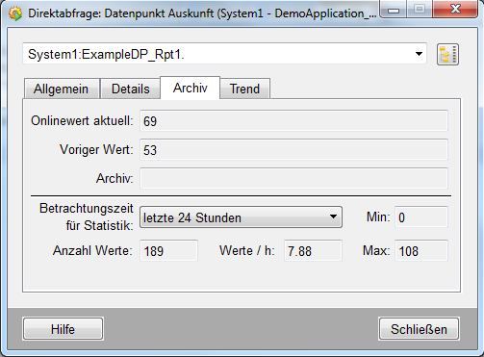The height and width of the screenshot is (357, 484).
Task: Click the Max value field showing 108
Action: tap(421, 250)
